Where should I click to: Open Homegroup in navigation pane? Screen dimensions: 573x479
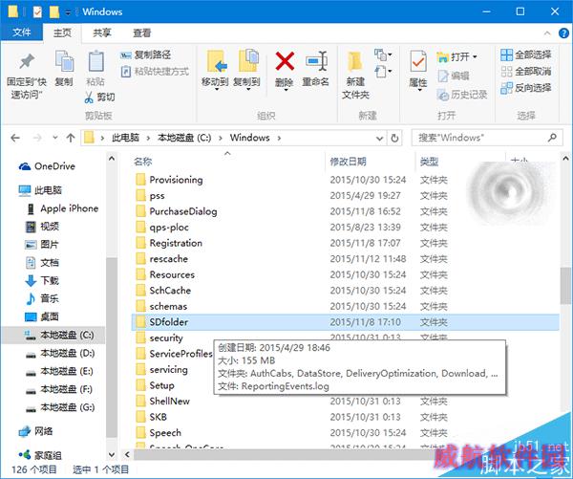(40, 455)
